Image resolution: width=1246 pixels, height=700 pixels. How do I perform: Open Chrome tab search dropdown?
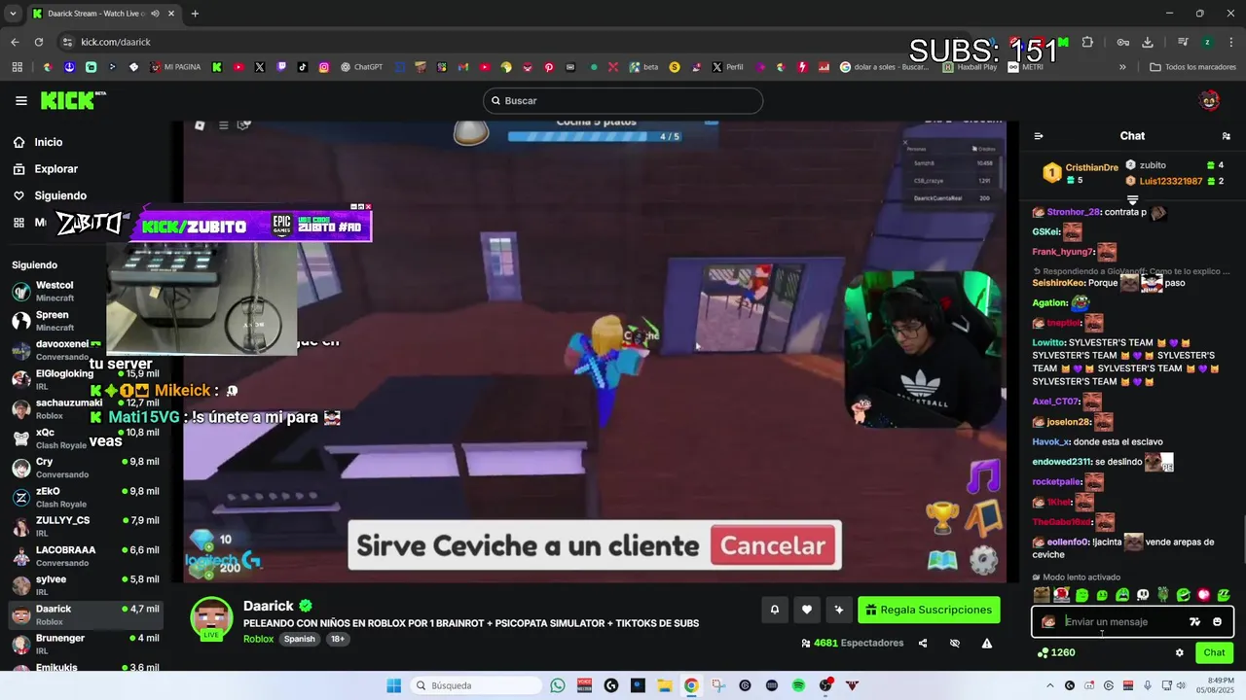pos(13,14)
